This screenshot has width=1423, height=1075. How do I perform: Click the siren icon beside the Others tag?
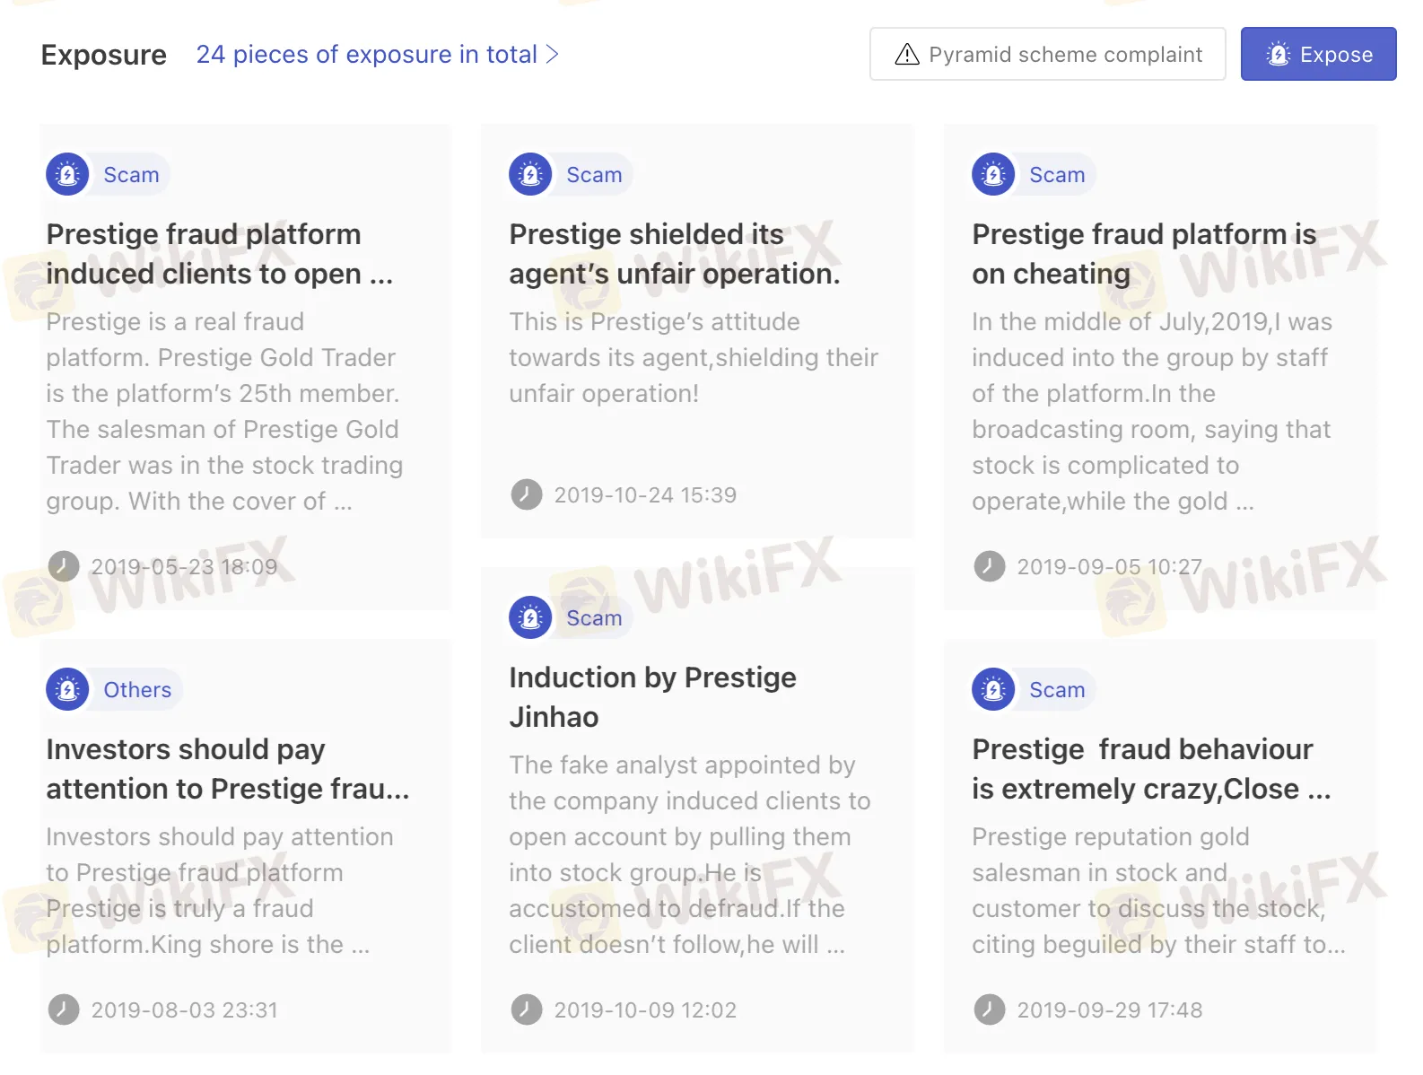click(x=67, y=689)
